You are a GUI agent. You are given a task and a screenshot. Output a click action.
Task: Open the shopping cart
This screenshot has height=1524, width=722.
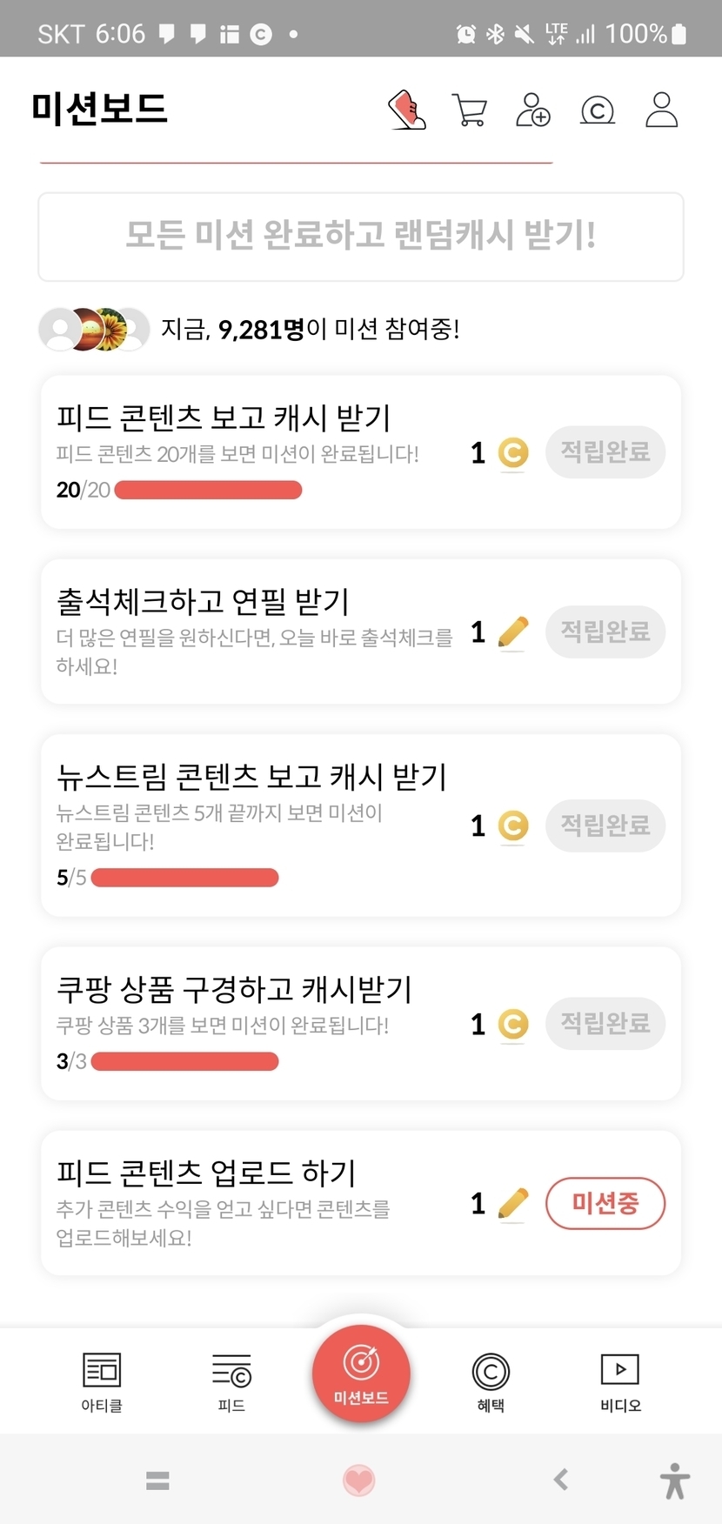470,110
